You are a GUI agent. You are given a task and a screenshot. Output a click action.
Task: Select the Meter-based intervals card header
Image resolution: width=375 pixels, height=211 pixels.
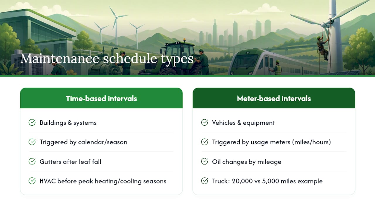click(x=274, y=98)
